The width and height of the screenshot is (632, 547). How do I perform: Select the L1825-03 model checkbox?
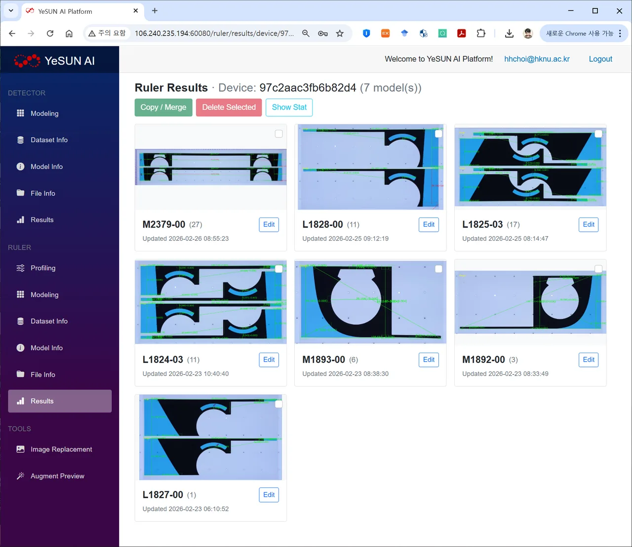(x=598, y=134)
